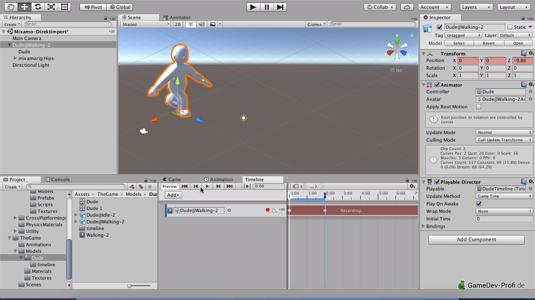Image resolution: width=535 pixels, height=300 pixels.
Task: Open the Tag Untagged dropdown
Action: pos(463,35)
